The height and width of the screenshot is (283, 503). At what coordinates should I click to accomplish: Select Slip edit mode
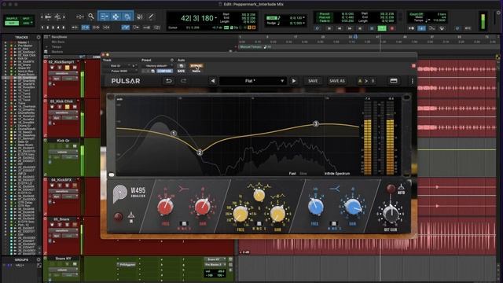(x=11, y=23)
